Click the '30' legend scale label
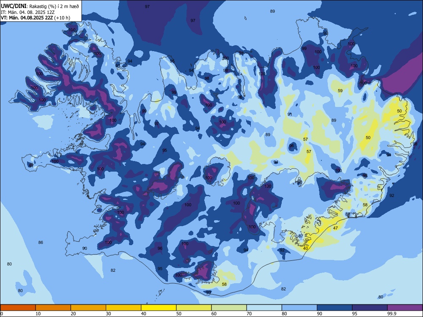 click(108, 314)
